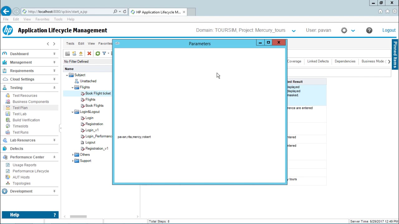Open Test Plan module
Screen dimensions: 399x224
point(20,108)
